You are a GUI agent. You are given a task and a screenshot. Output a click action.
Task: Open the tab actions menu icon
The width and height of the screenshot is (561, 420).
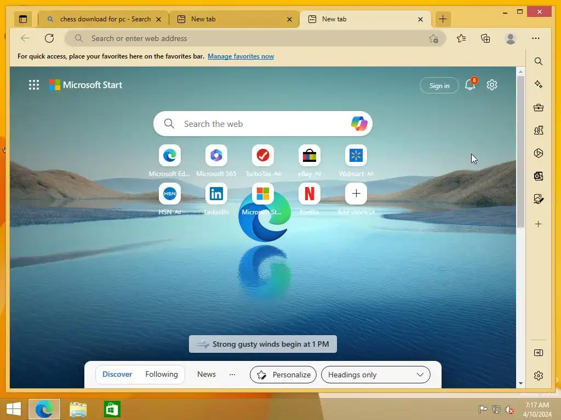tap(23, 19)
